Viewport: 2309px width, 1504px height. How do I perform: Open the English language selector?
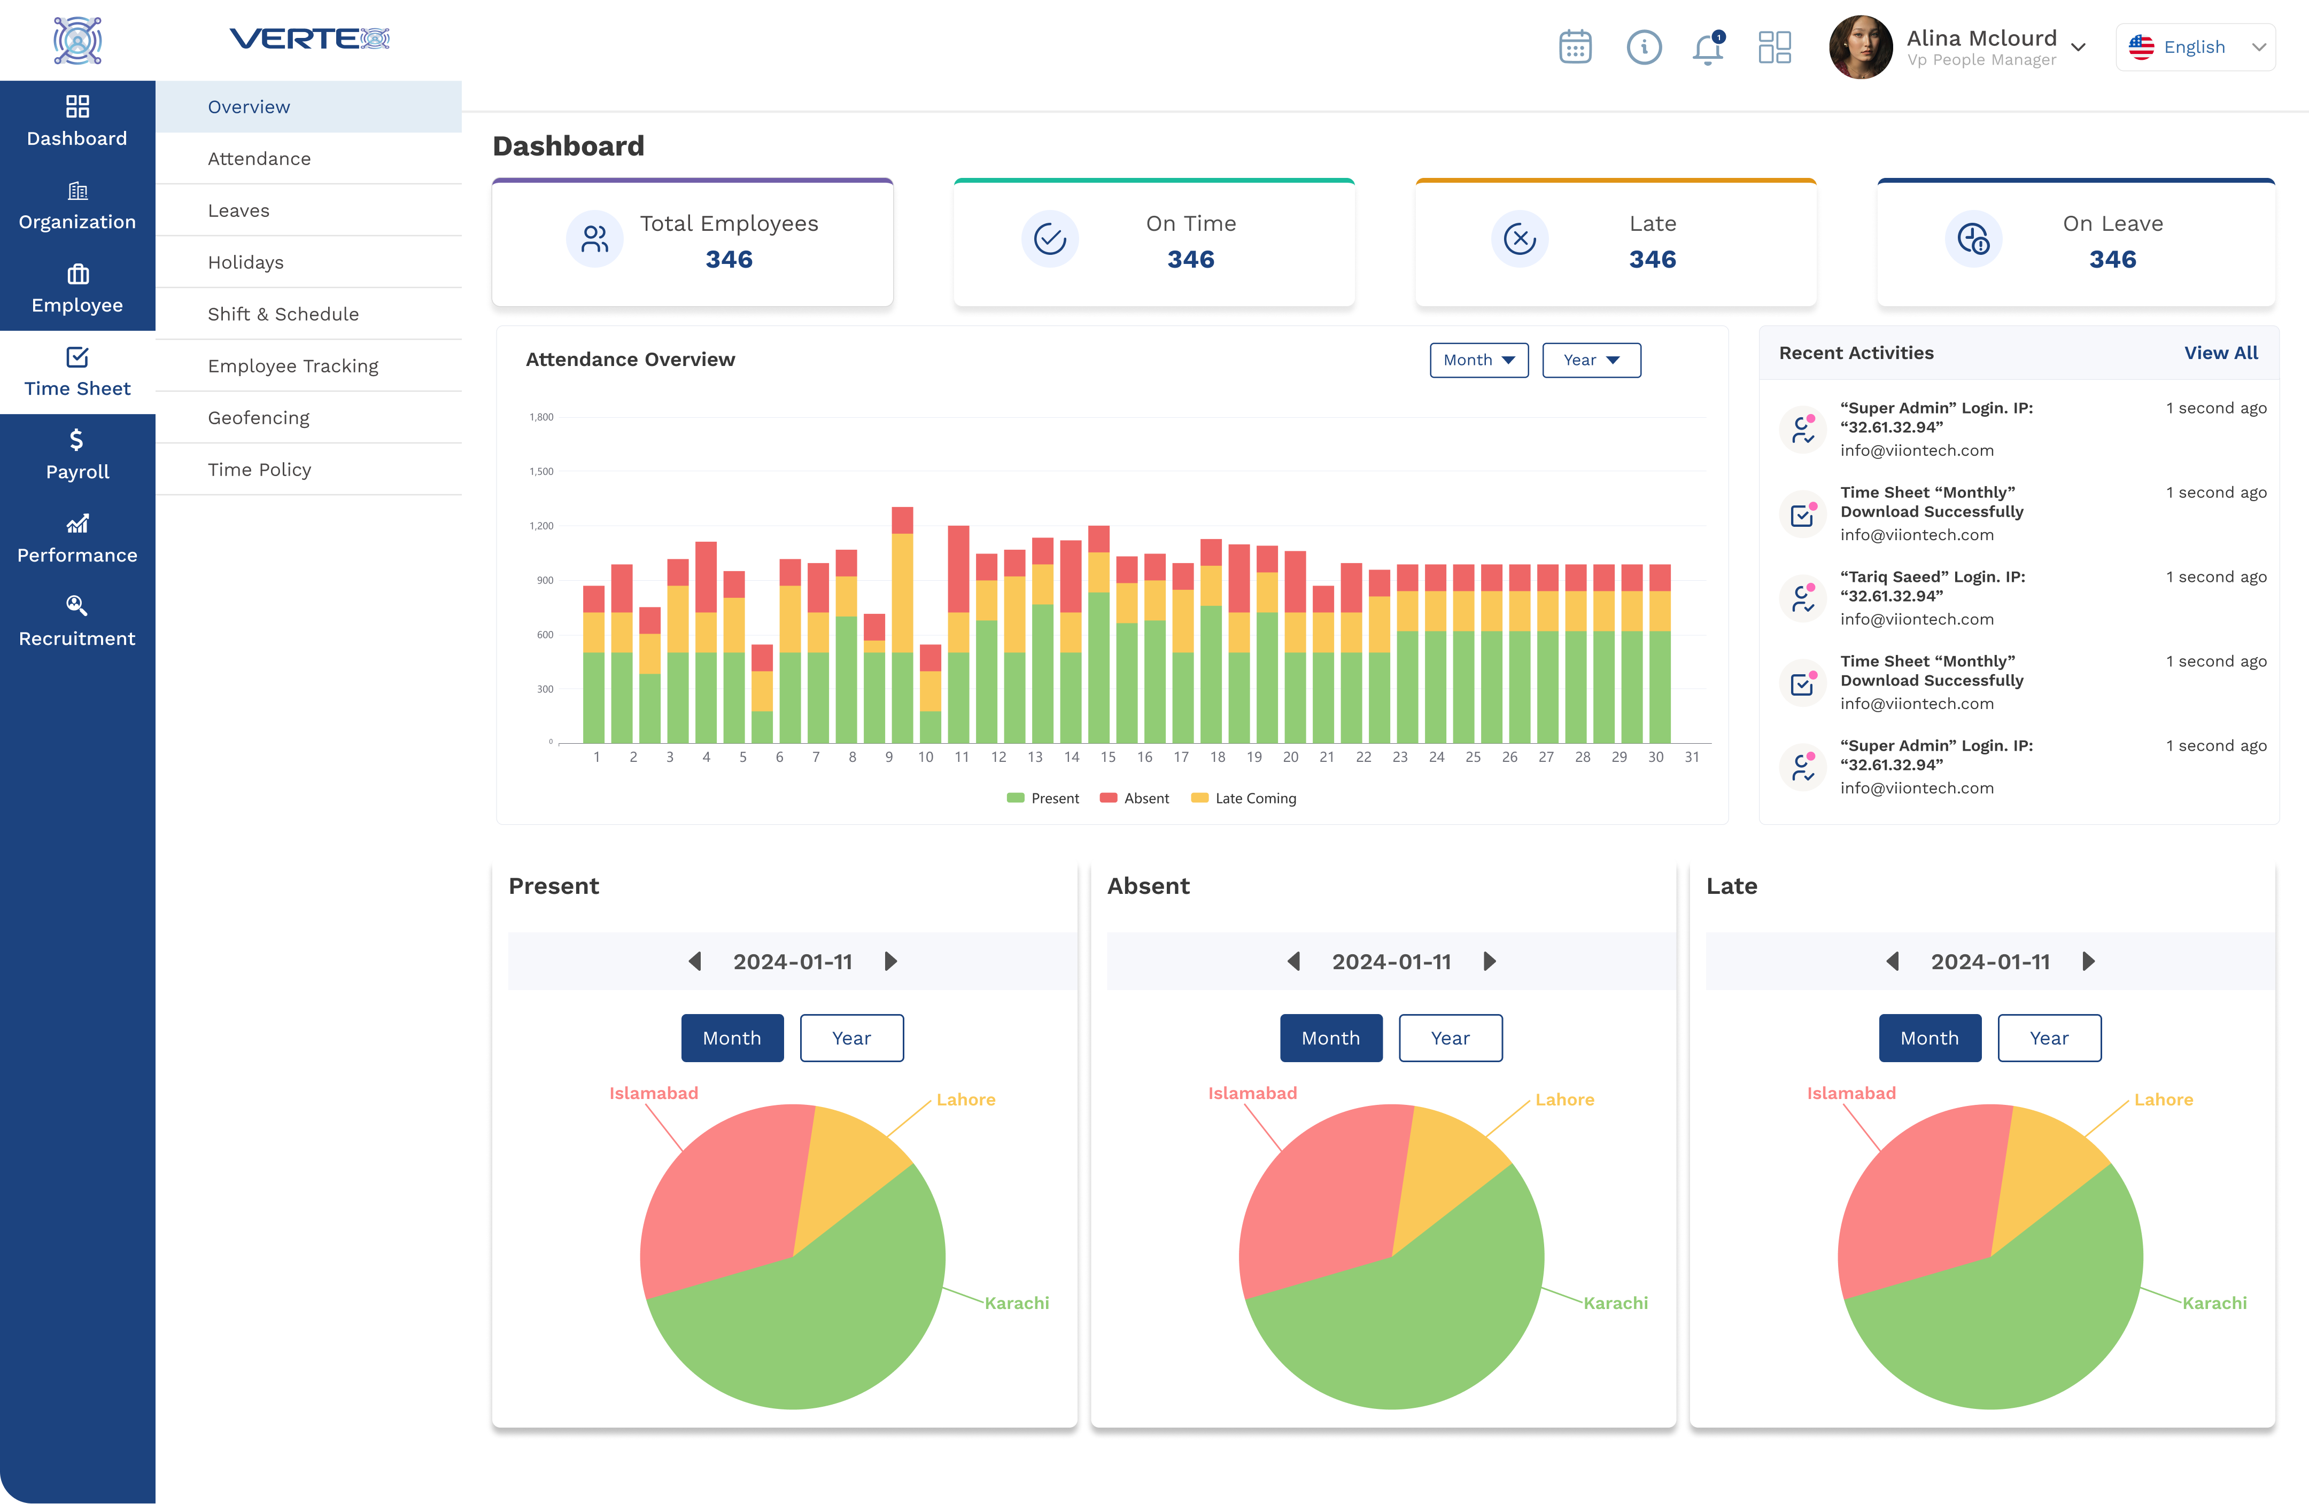click(x=2196, y=46)
